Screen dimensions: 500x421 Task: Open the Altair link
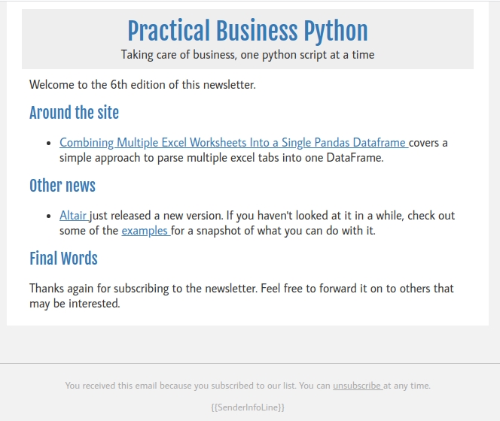73,216
